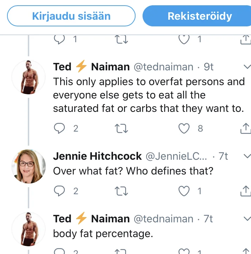View Jennie Hitchcock's profile picture
251x254 pixels.
[29, 166]
